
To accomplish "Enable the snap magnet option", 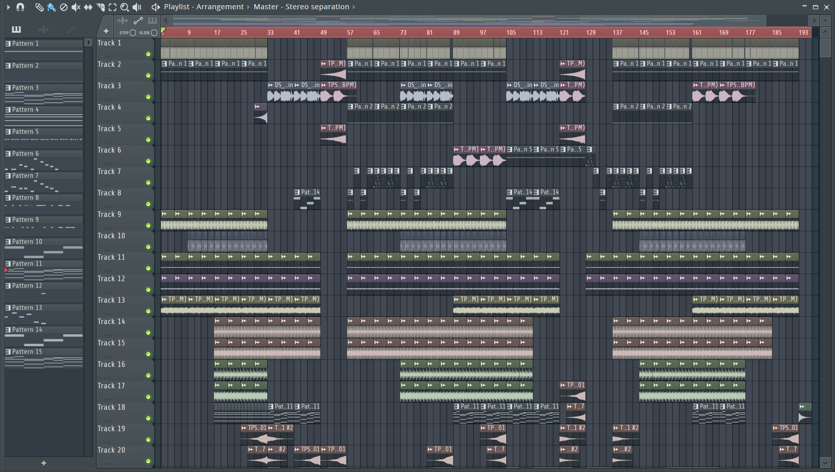I will pyautogui.click(x=20, y=7).
